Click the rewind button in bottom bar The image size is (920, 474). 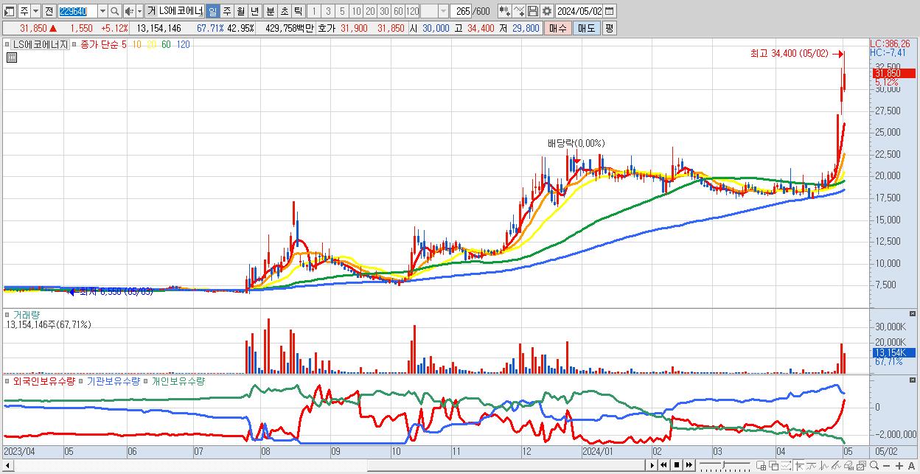pos(664,465)
